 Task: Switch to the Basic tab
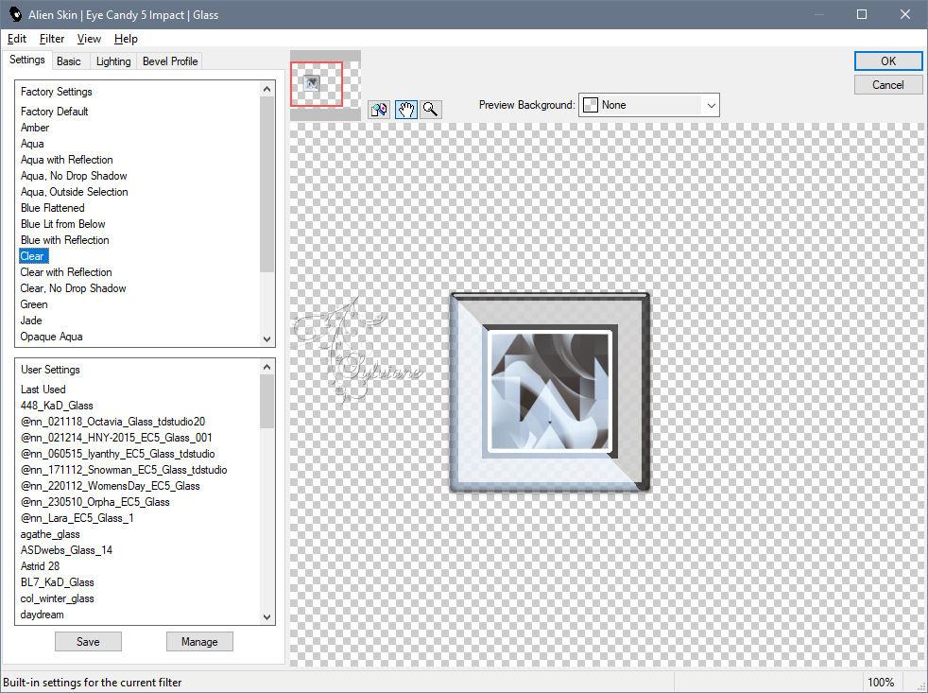[69, 61]
